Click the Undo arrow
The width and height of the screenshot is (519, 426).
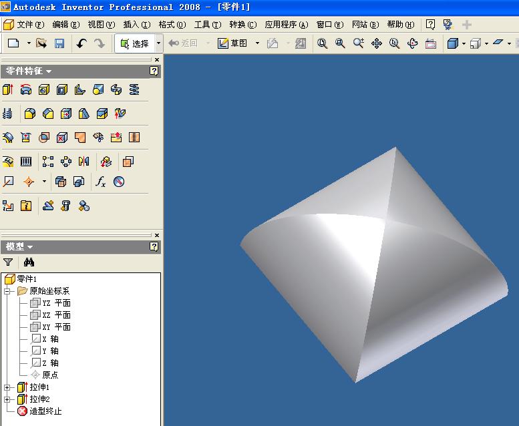click(x=81, y=43)
